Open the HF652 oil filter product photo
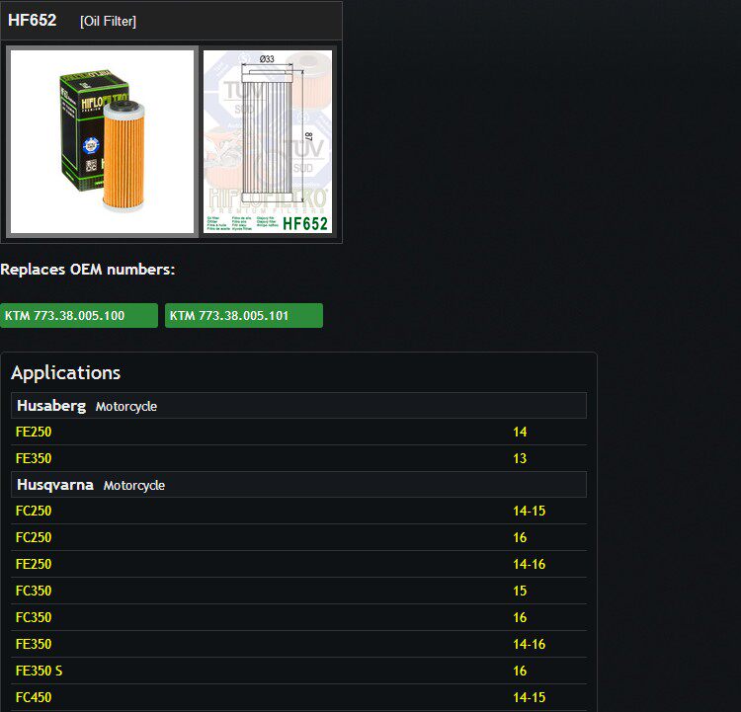The height and width of the screenshot is (712, 741). (102, 142)
